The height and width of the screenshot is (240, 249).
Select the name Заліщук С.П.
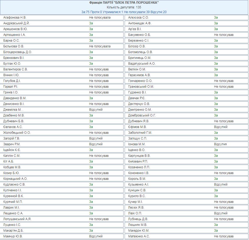137,138
